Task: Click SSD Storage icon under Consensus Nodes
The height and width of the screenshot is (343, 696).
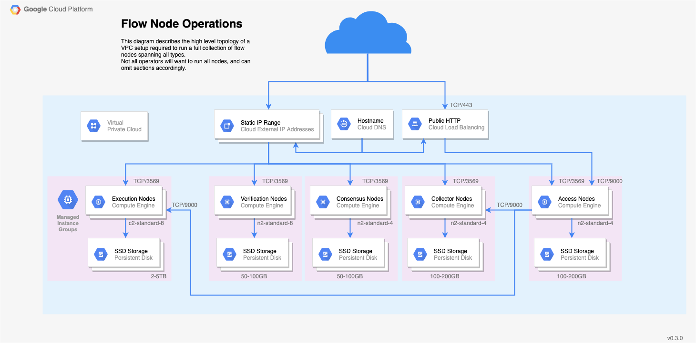Action: click(x=325, y=255)
